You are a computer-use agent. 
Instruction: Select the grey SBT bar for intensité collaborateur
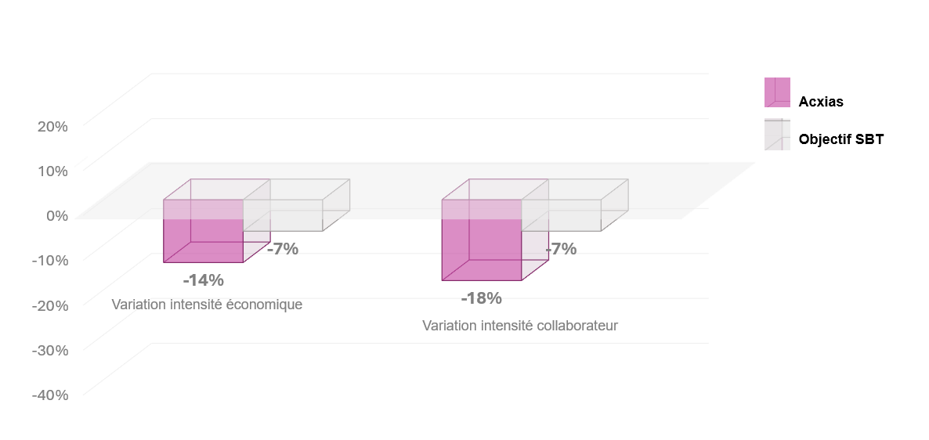tap(561, 215)
